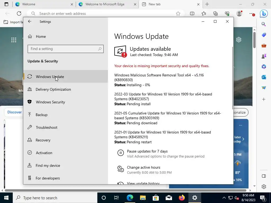Switch to the New tab tab
This screenshot has height=203, width=271.
[x=171, y=4]
